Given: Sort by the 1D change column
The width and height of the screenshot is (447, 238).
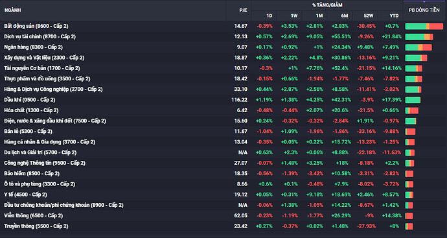Looking at the screenshot, I should 269,16.
